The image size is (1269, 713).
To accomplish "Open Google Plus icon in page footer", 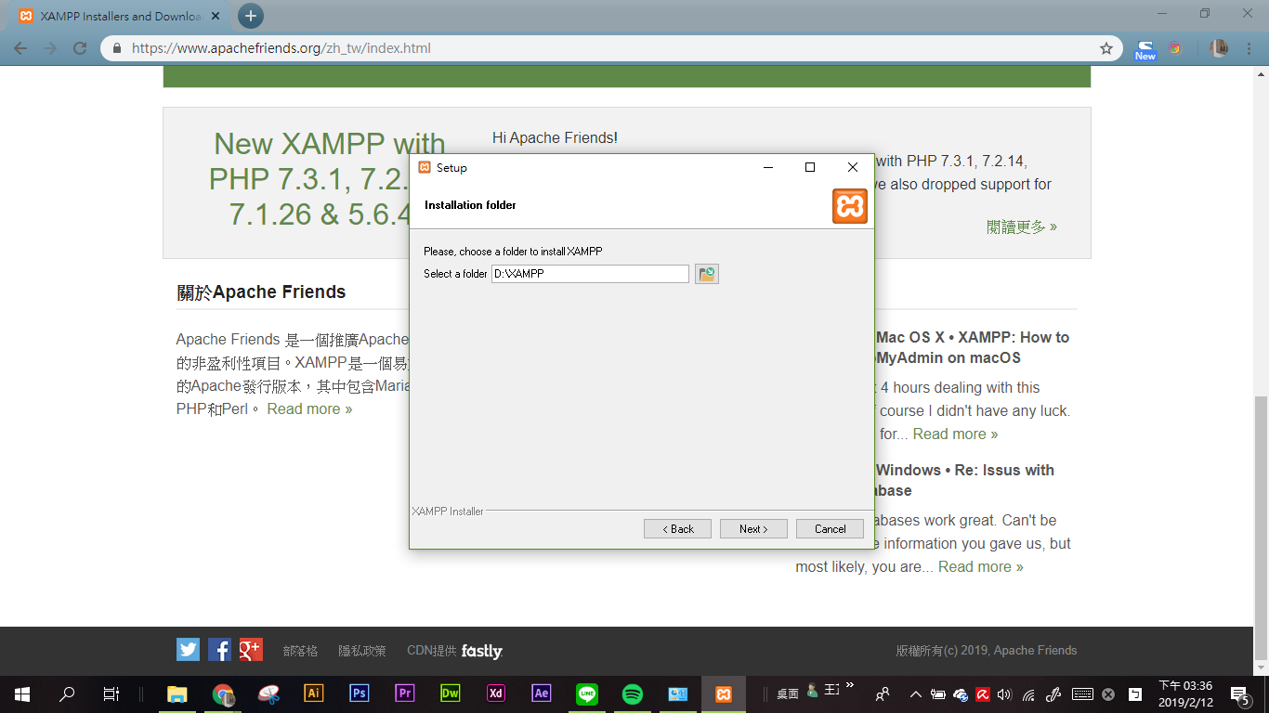I will [x=251, y=650].
